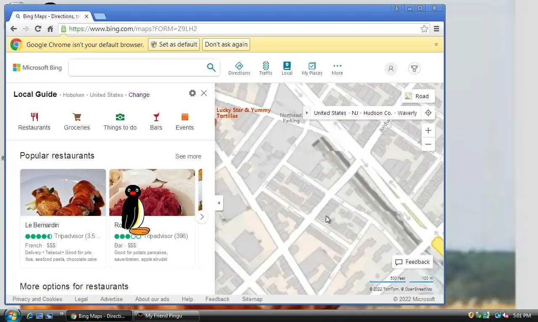Select the Events category
This screenshot has width=538, height=322.
point(185,122)
